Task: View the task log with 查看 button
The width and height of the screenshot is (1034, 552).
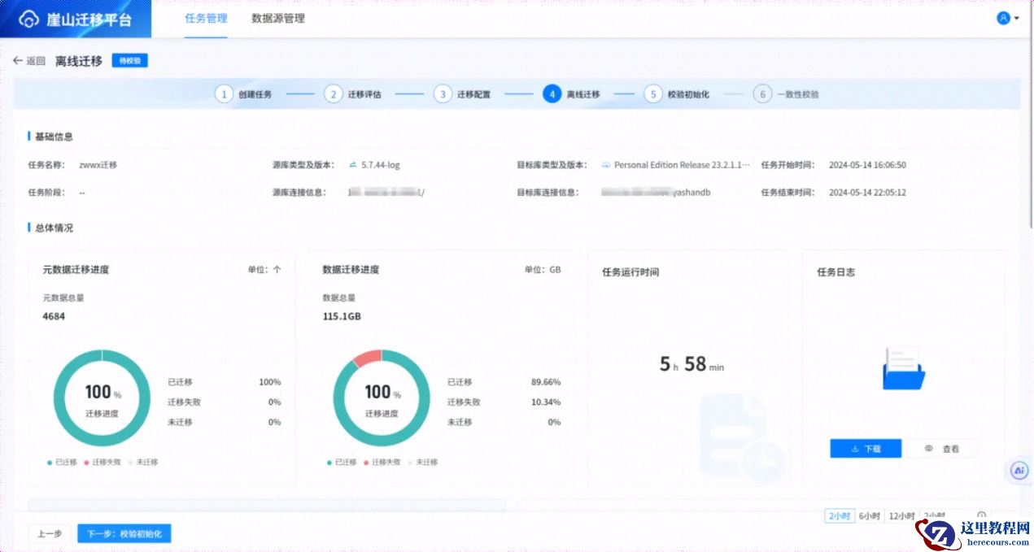Action: tap(942, 449)
